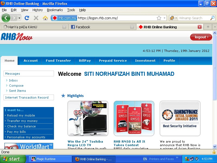Image resolution: width=217 pixels, height=163 pixels.
Task: Open the back/forward history dropdown
Action: point(19,18)
